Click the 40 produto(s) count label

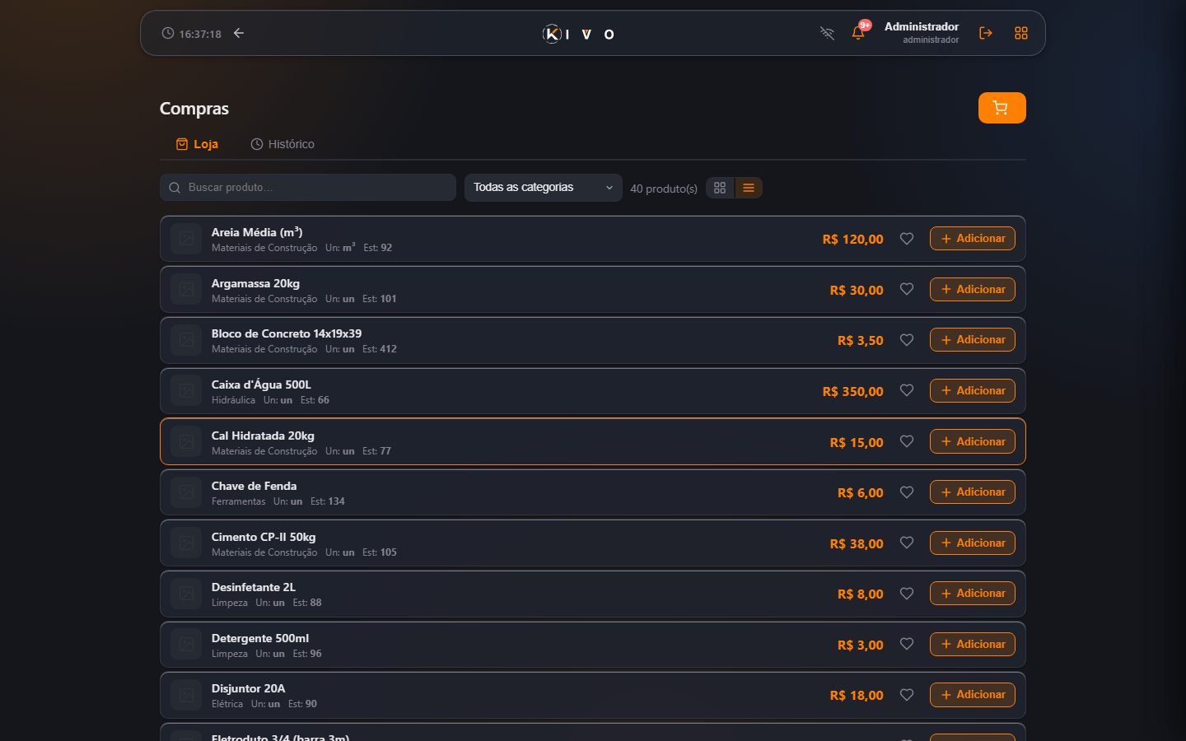click(664, 189)
